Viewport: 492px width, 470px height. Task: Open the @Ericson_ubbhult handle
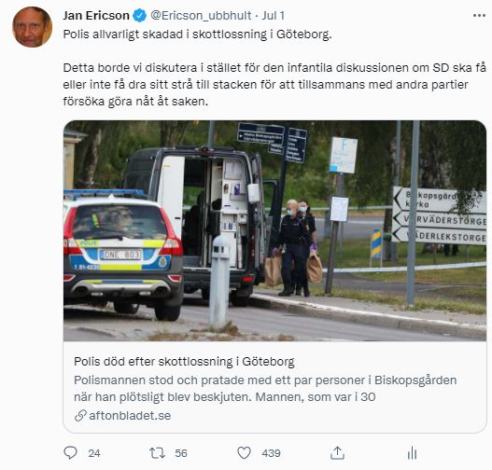click(x=201, y=15)
